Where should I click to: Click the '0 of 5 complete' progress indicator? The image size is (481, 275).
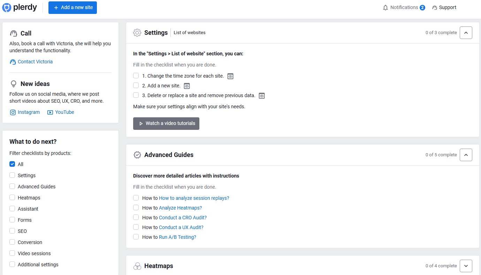coord(441,155)
